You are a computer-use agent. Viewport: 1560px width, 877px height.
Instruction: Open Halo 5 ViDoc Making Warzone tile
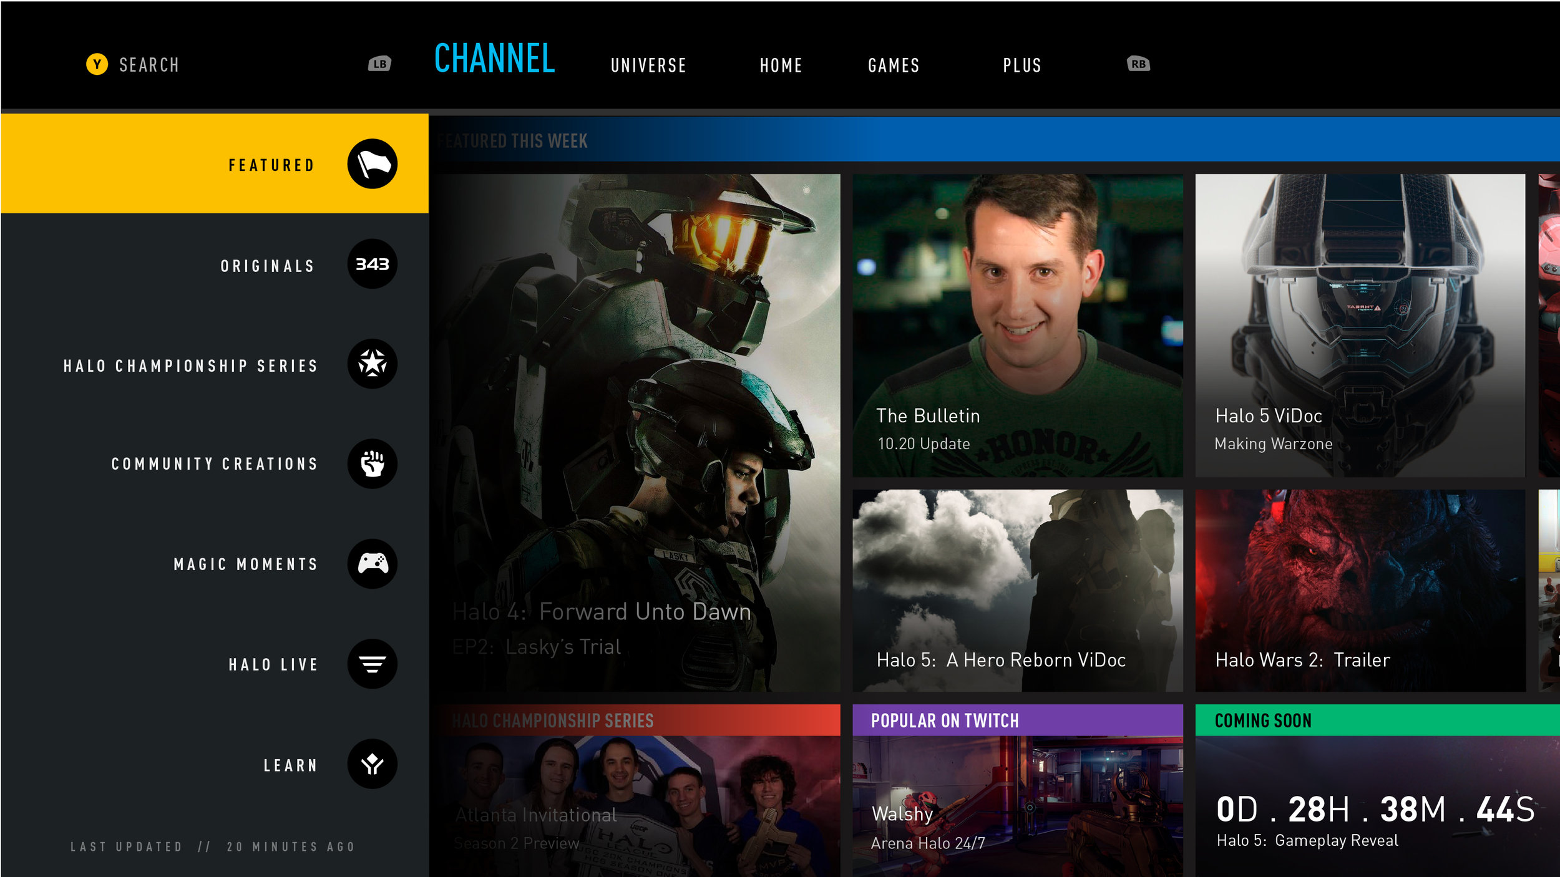pyautogui.click(x=1360, y=326)
